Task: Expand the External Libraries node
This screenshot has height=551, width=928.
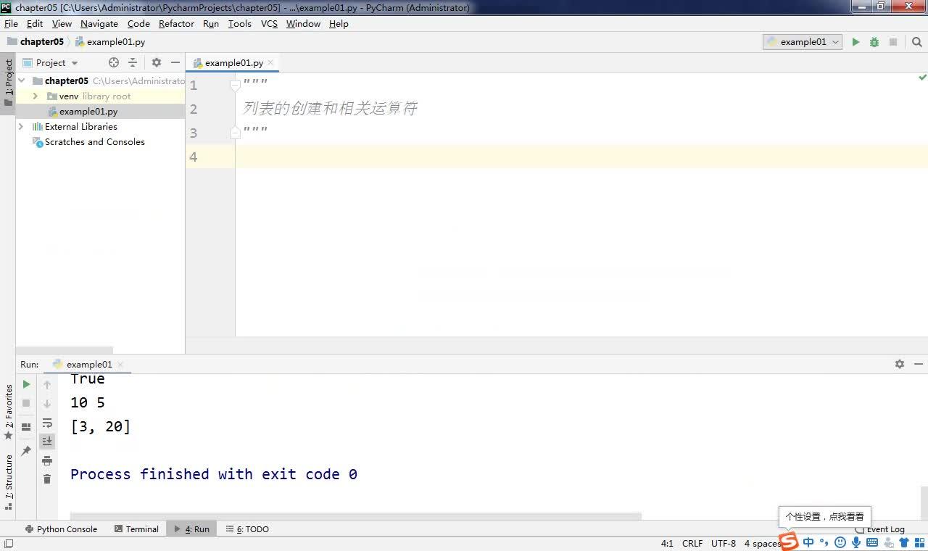Action: [x=20, y=126]
